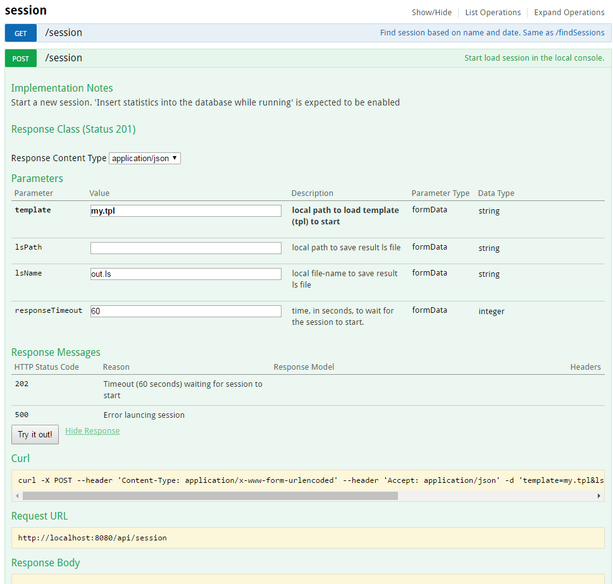613x584 pixels.
Task: Click the POST method badge
Action: point(21,58)
